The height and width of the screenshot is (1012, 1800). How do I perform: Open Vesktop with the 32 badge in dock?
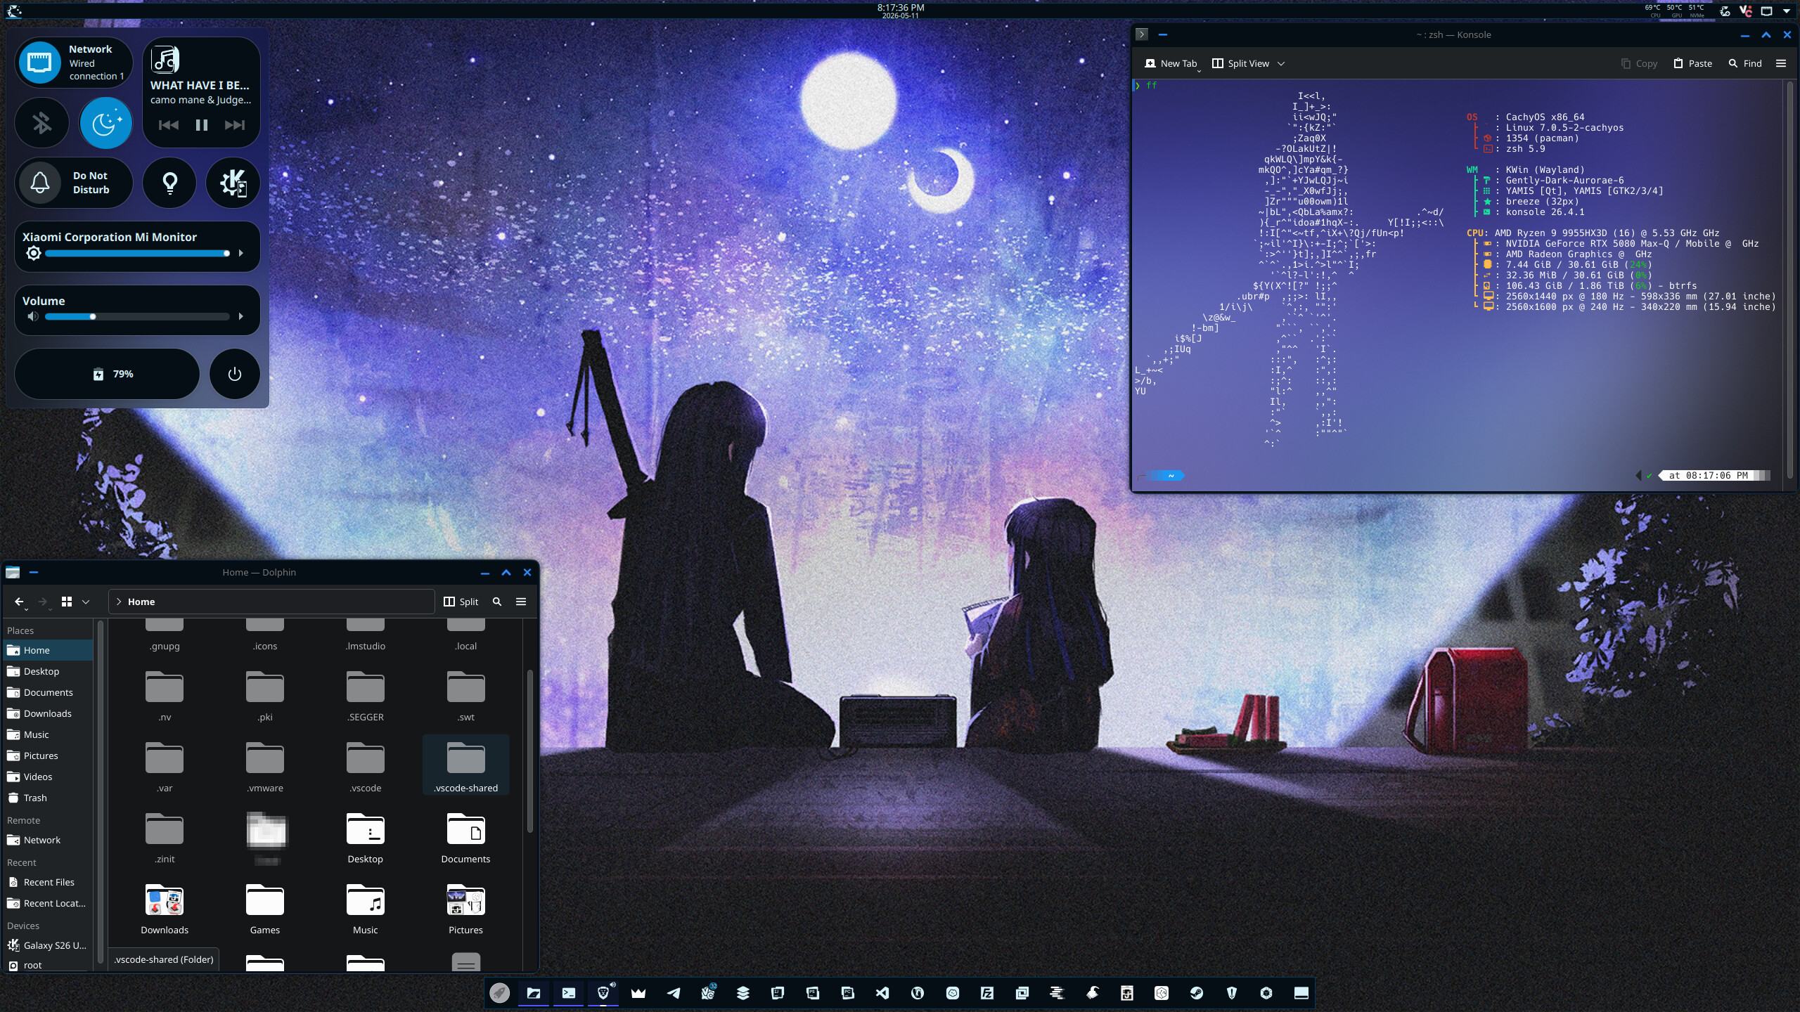(708, 993)
